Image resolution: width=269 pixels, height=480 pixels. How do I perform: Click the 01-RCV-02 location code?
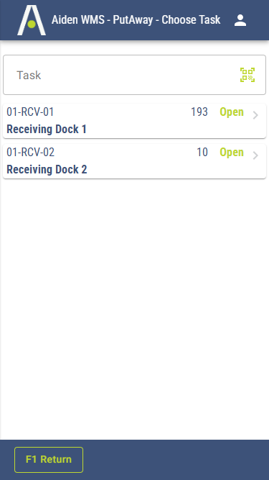(31, 152)
